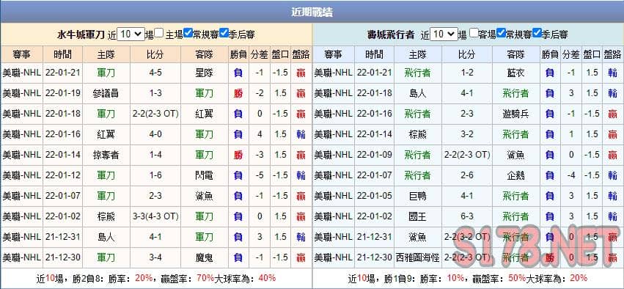The height and width of the screenshot is (289, 624).
Task: Open 巨鴨 team link
Action: pyautogui.click(x=417, y=196)
